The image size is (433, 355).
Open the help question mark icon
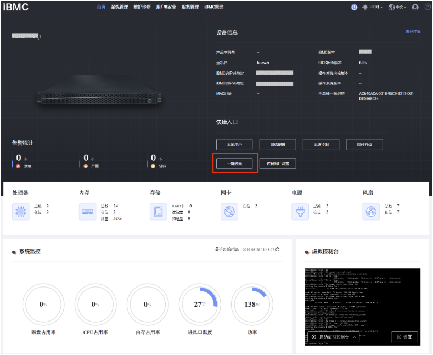point(425,7)
